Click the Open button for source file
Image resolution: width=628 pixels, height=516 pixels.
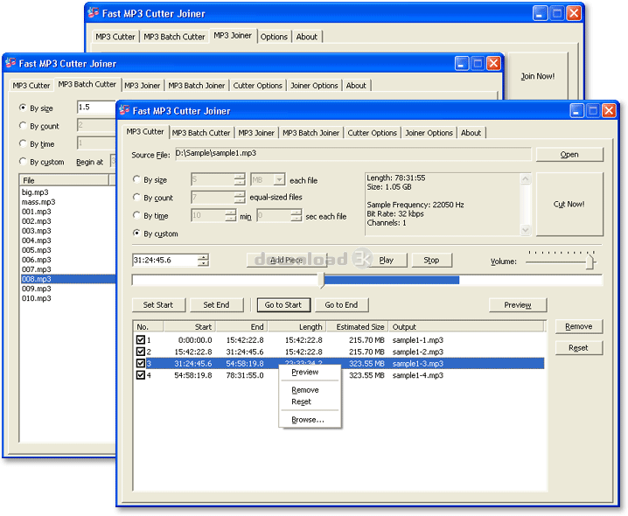click(569, 154)
